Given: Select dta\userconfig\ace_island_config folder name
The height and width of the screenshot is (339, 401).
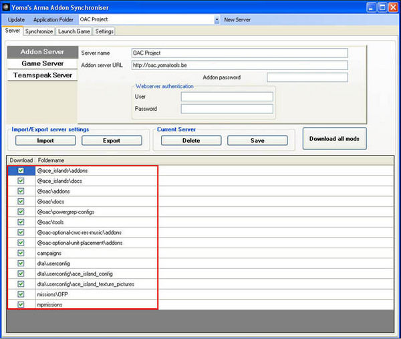Looking at the screenshot, I should pyautogui.click(x=75, y=274).
